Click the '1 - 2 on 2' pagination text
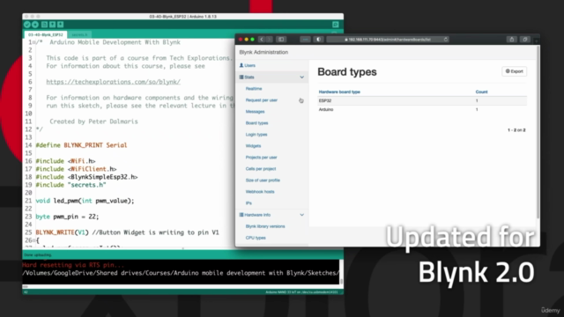The image size is (564, 317). tap(516, 130)
